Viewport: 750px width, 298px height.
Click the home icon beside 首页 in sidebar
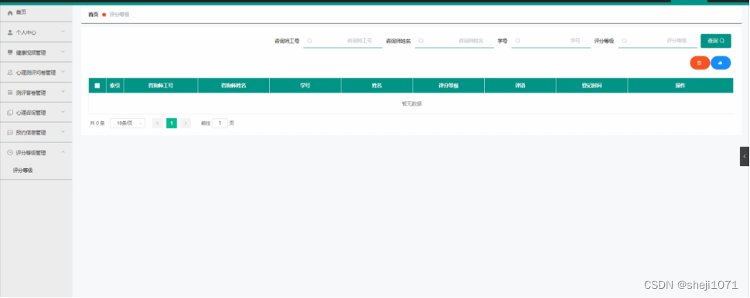click(10, 13)
